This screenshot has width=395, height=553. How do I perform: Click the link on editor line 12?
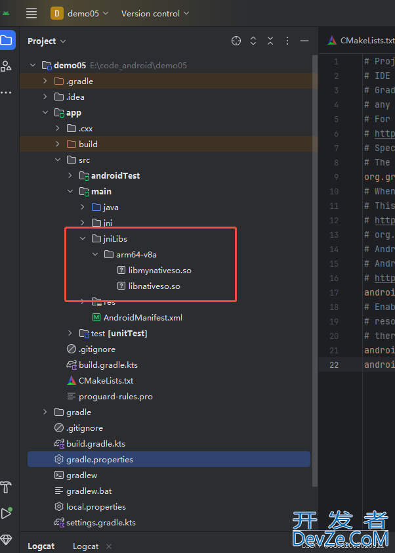[385, 220]
